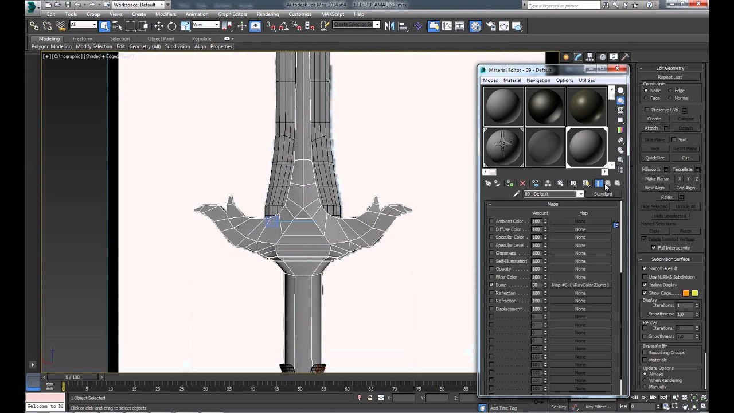Viewport: 734px width, 413px height.
Task: Click the Mirror tool icon
Action: click(390, 26)
